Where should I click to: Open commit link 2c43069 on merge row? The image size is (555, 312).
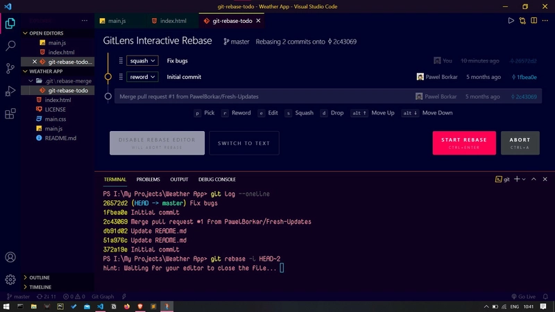tap(524, 96)
